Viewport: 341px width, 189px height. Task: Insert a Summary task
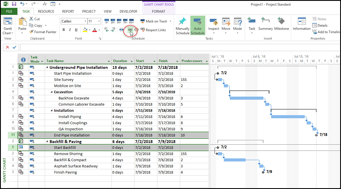(x=266, y=24)
